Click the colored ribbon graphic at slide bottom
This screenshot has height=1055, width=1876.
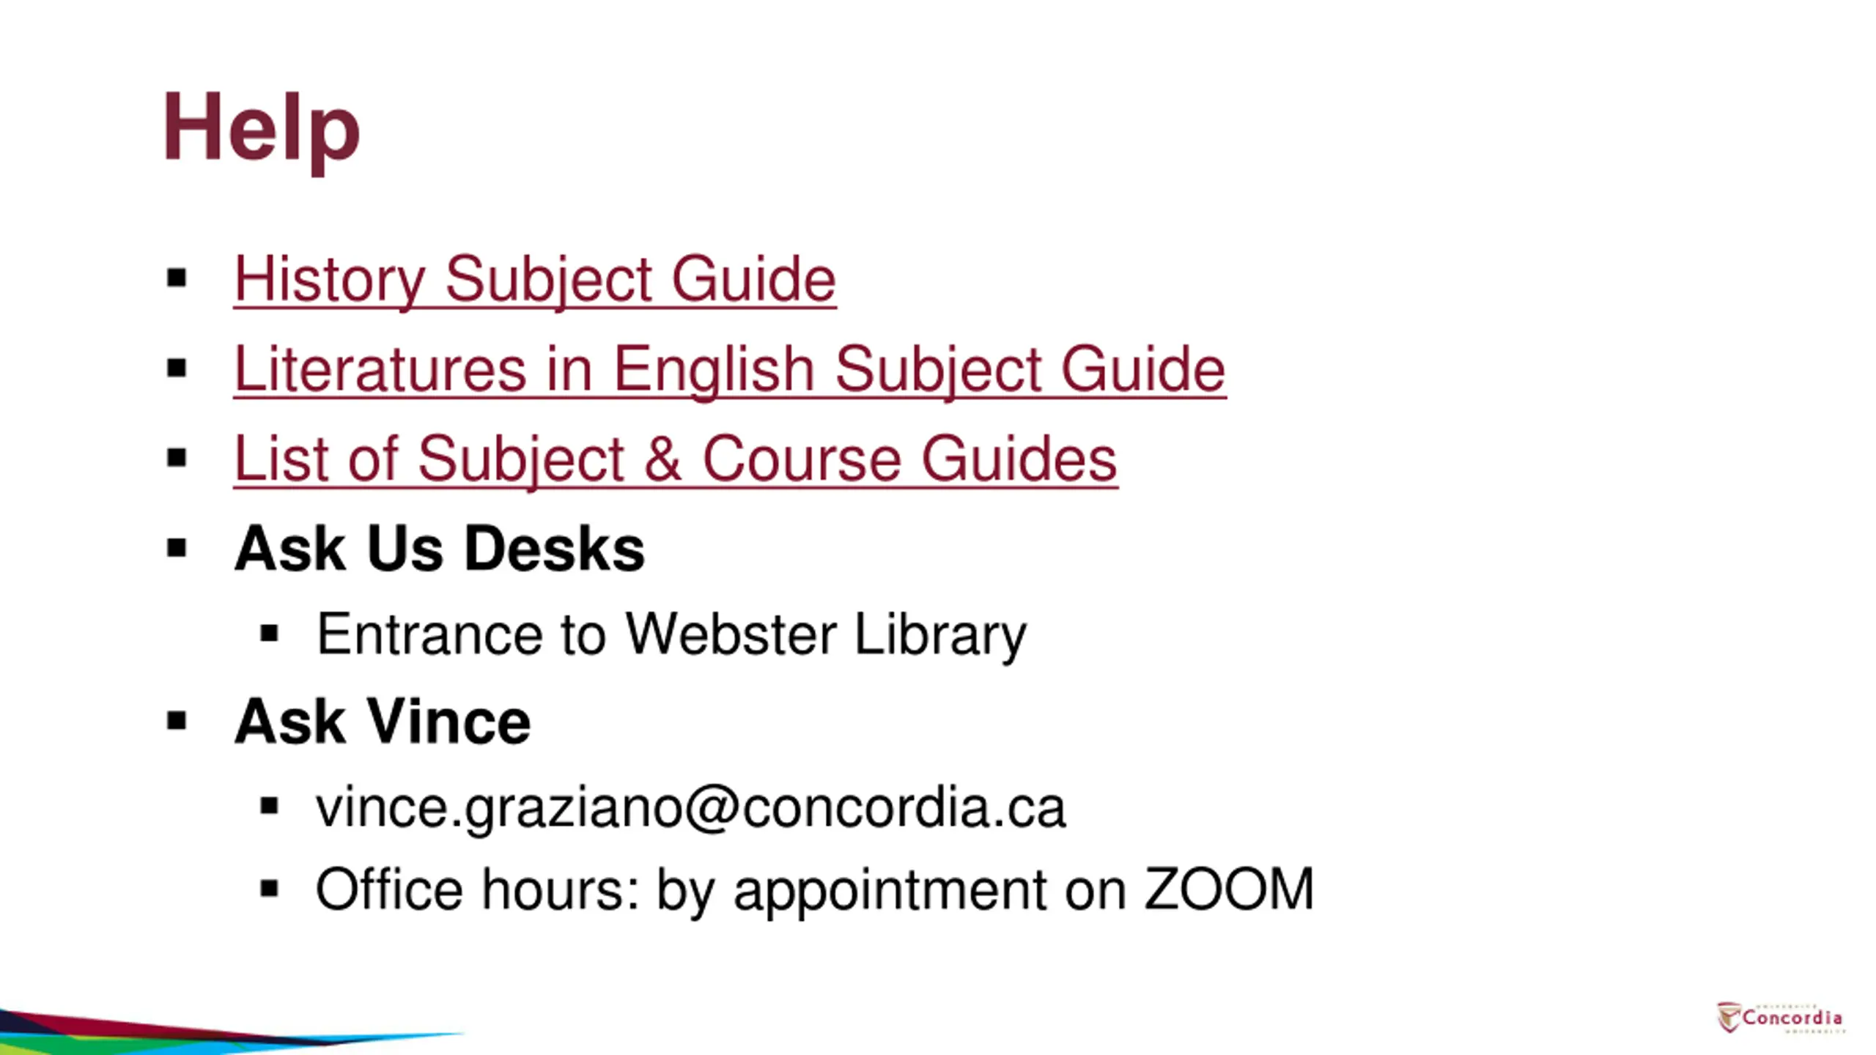point(231,1032)
